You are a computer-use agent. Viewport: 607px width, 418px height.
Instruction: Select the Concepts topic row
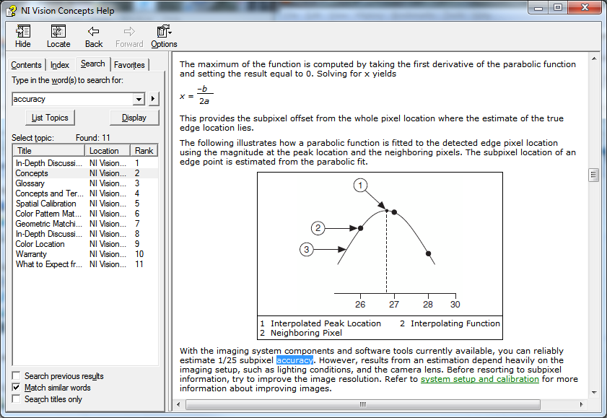pos(86,173)
